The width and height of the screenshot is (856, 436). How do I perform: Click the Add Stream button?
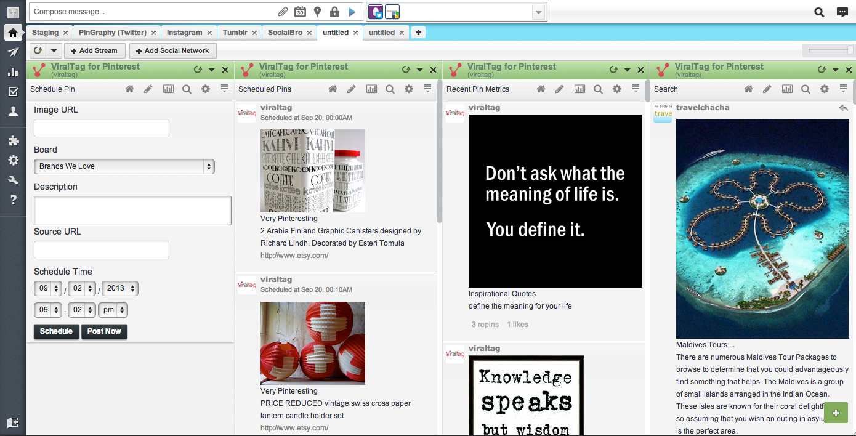click(94, 50)
